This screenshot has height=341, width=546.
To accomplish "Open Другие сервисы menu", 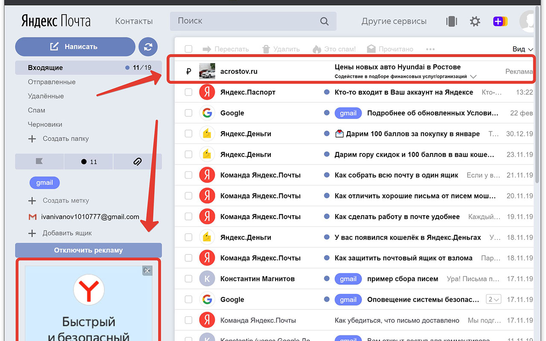I will point(394,21).
